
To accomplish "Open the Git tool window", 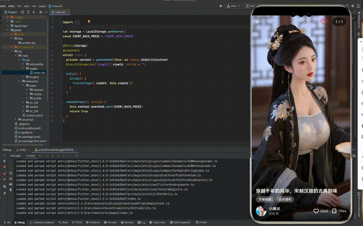I will point(7,222).
